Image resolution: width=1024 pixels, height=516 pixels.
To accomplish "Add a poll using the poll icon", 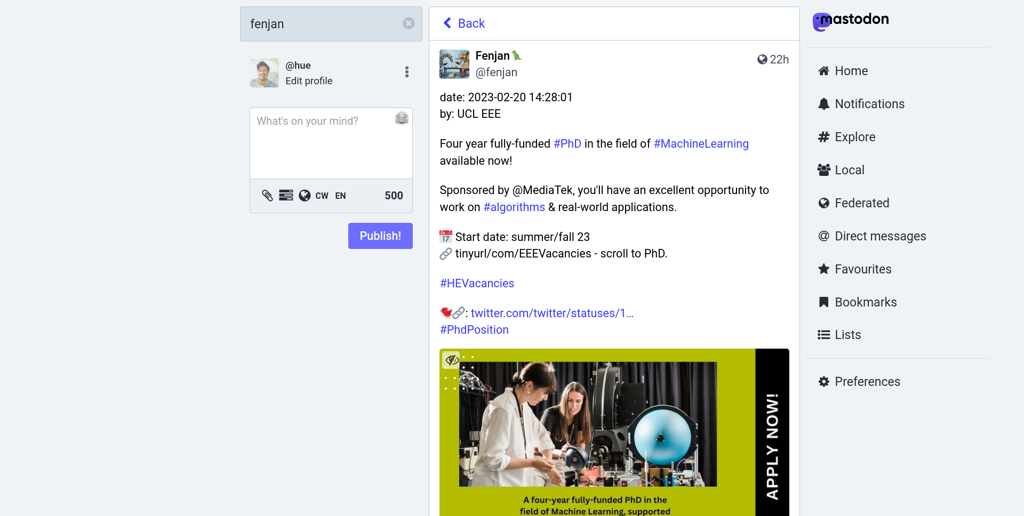I will pyautogui.click(x=286, y=196).
